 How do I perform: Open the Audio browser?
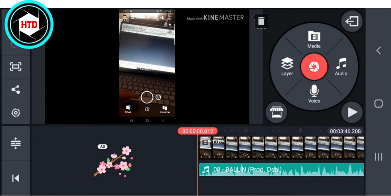click(341, 67)
